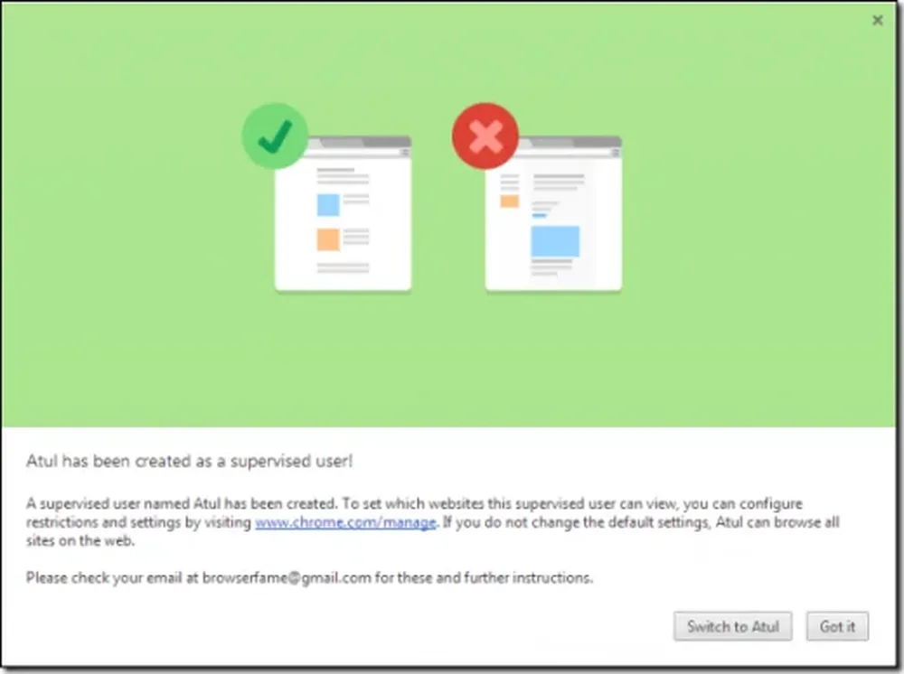This screenshot has height=674, width=904.
Task: Click the menu icon on blocked window illustration
Action: pos(616,152)
